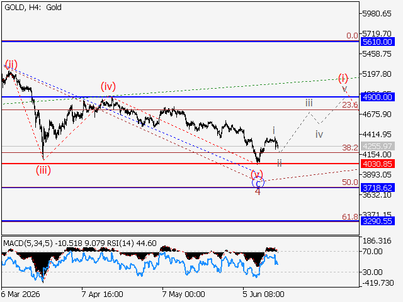Click the 4414.95 price axis label

[x=377, y=134]
